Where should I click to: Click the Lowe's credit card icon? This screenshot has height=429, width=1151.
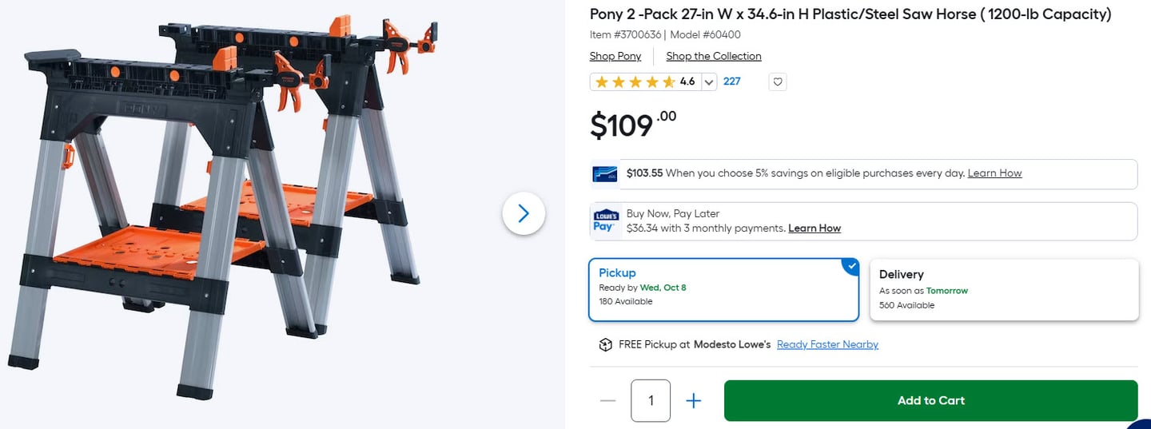604,174
